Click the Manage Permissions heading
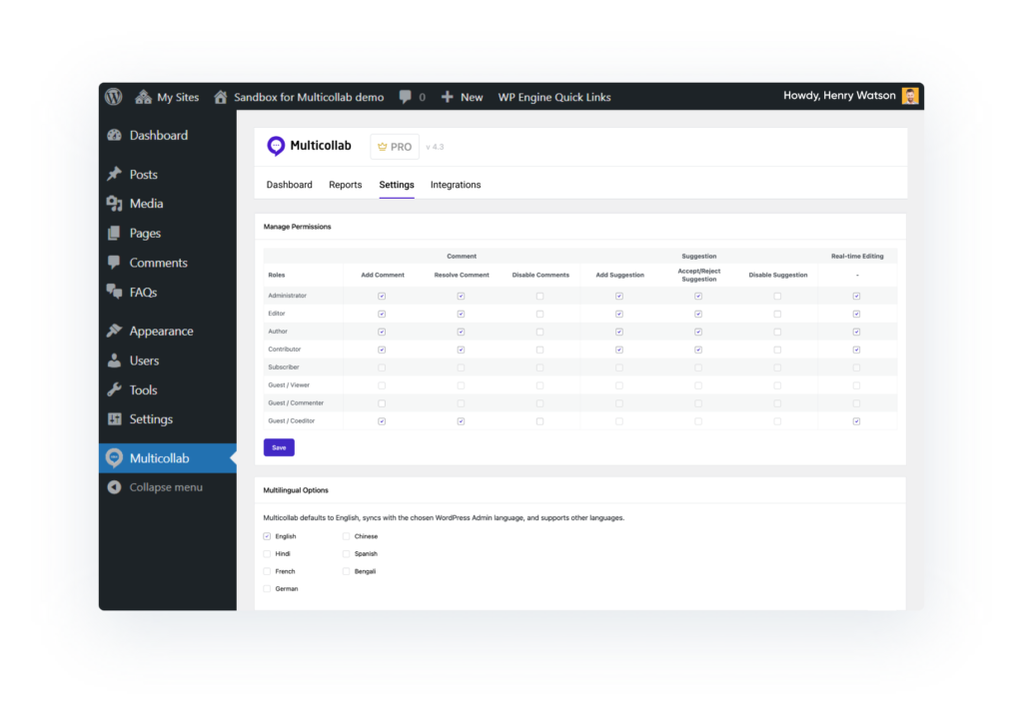Viewport: 1023px width, 726px height. 297,227
